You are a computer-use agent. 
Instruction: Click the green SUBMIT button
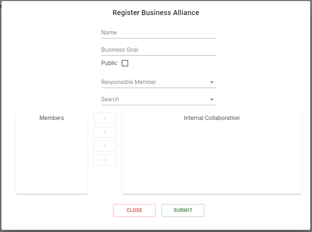pyautogui.click(x=183, y=210)
